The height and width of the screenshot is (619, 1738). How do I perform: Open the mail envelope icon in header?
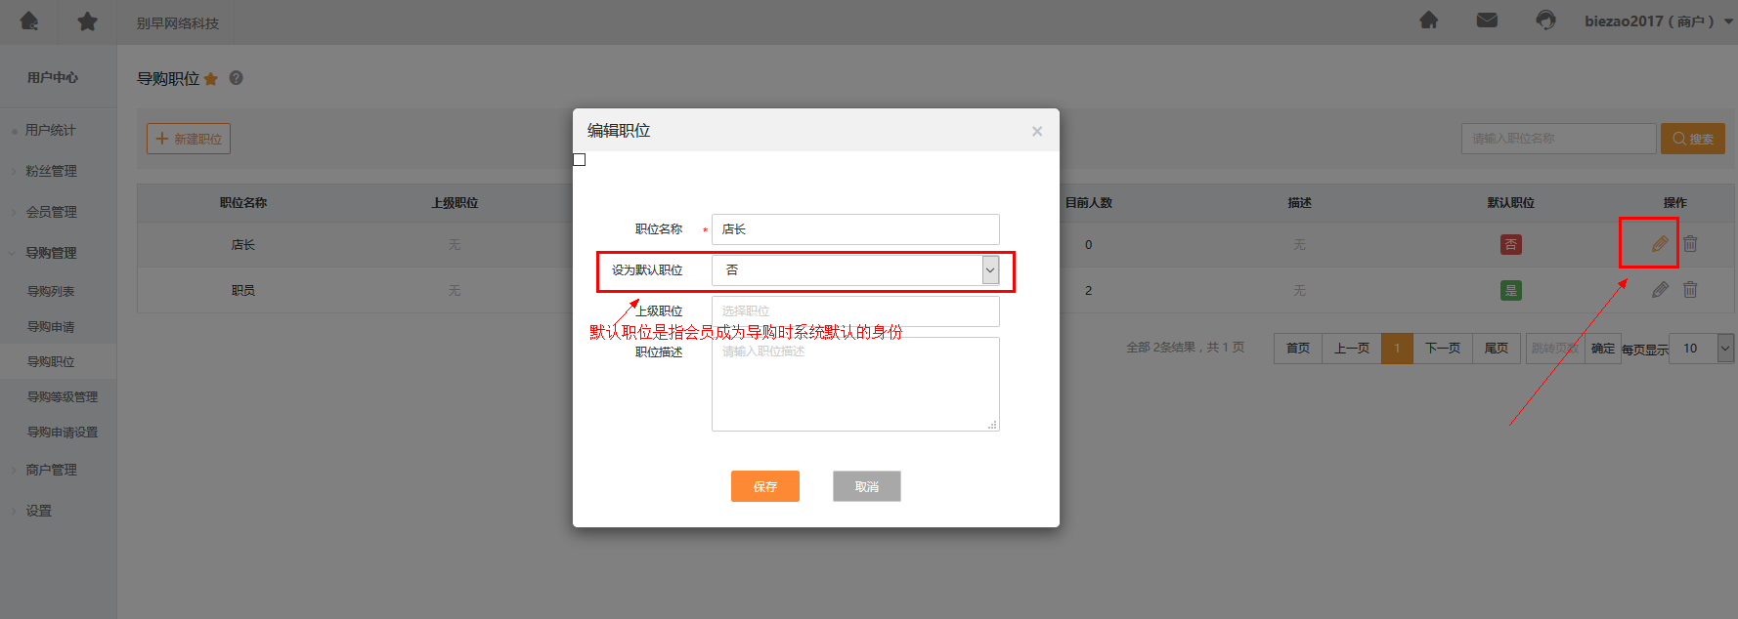[x=1486, y=21]
